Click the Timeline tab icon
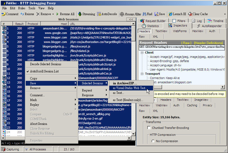This screenshot has width=228, height=153. (209, 21)
